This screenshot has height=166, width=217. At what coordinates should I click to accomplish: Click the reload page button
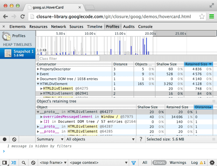tap(23, 16)
